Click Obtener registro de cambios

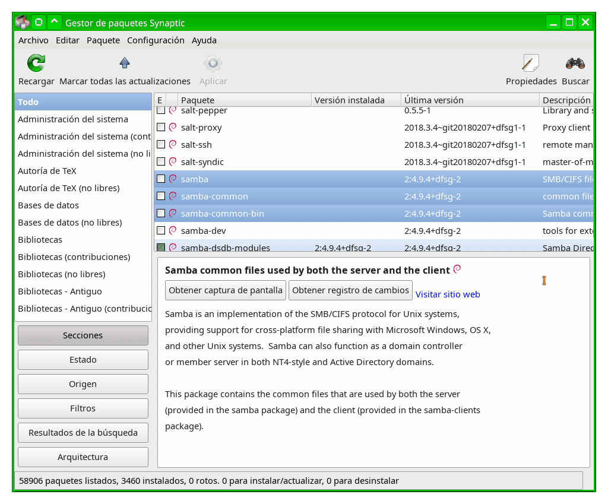point(350,290)
